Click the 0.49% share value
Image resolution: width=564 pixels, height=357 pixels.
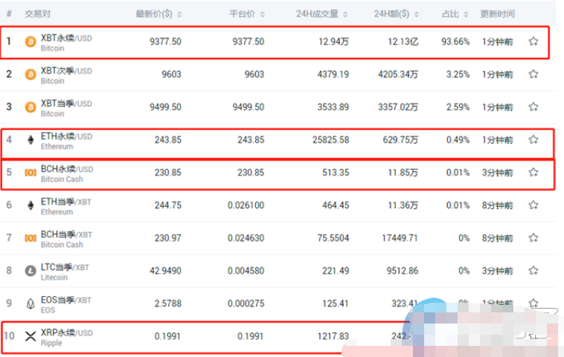[x=458, y=140]
